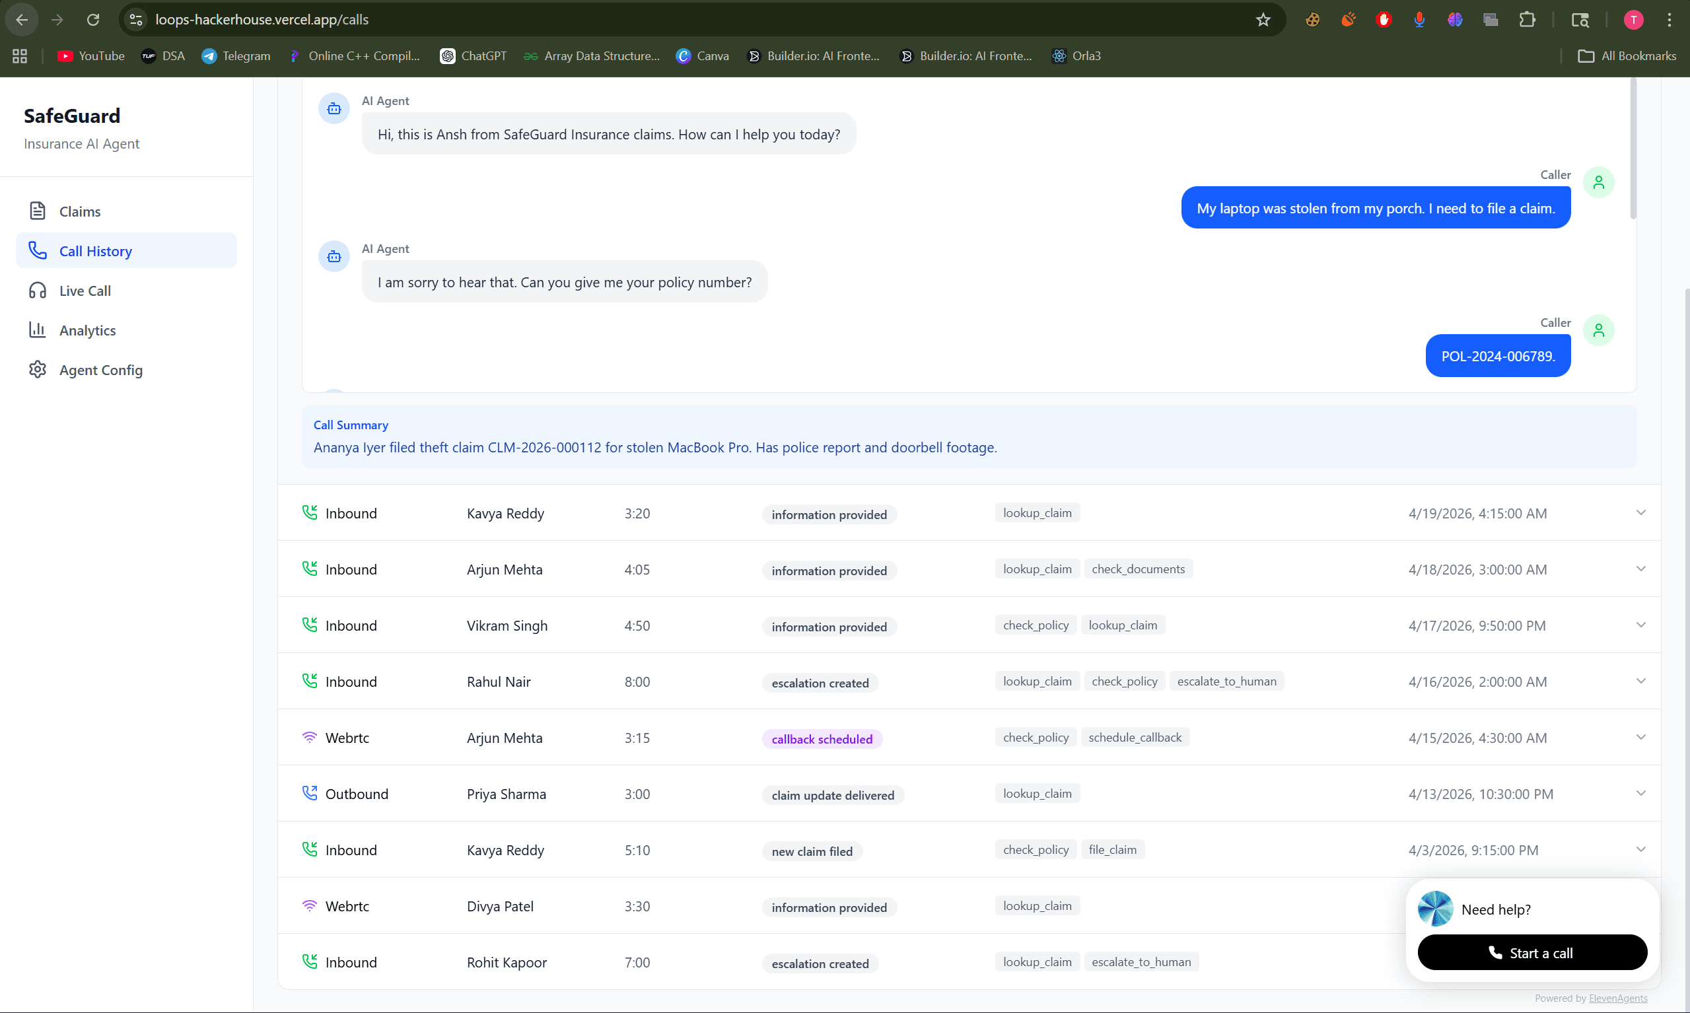This screenshot has width=1690, height=1013.
Task: Click the Call History phone icon
Action: click(38, 250)
